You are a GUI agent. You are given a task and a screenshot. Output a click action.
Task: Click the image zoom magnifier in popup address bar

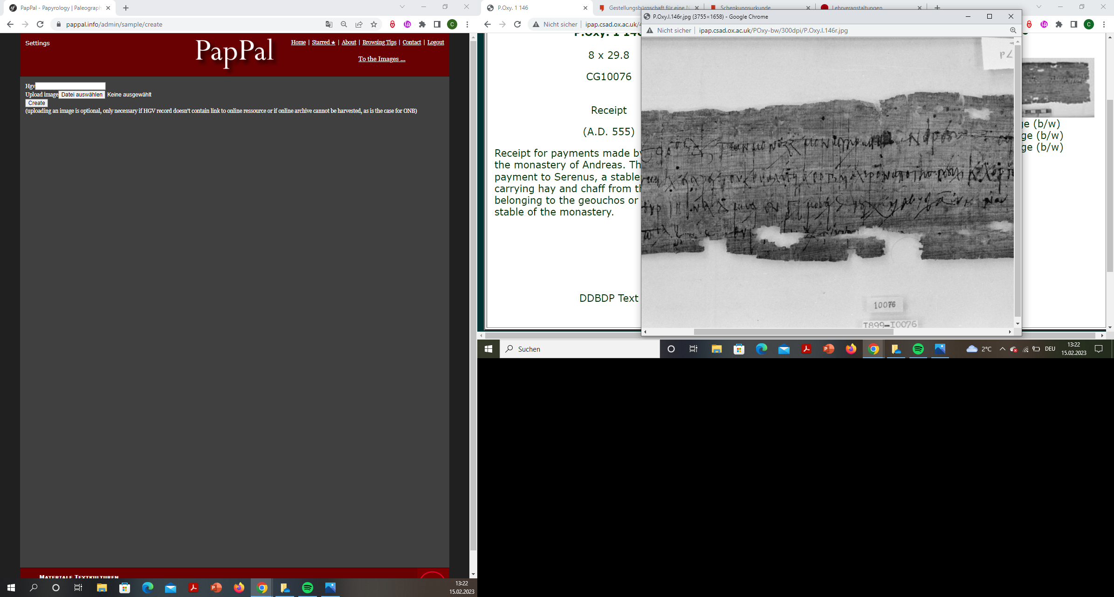coord(1013,30)
